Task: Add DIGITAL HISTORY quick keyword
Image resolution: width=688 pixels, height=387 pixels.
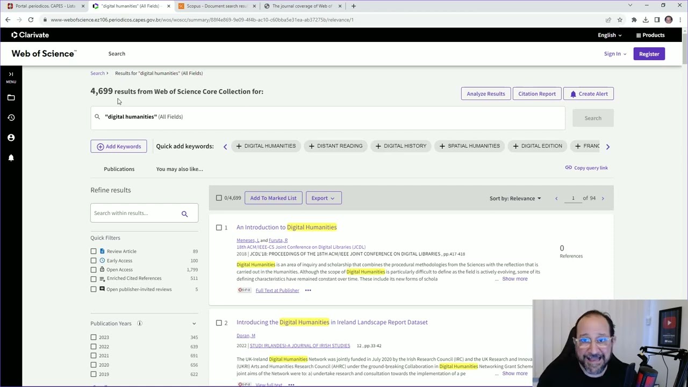Action: pos(401,146)
